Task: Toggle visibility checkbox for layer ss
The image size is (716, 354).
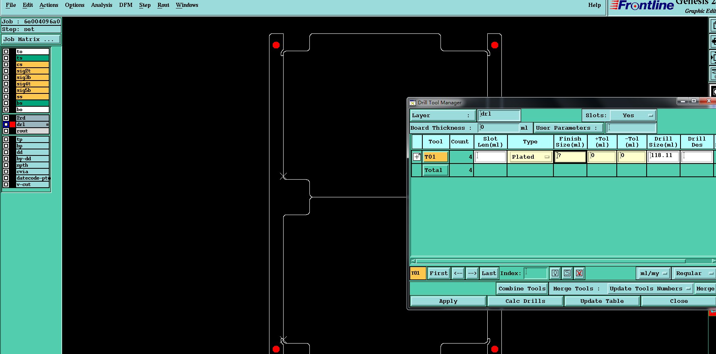Action: pos(6,97)
